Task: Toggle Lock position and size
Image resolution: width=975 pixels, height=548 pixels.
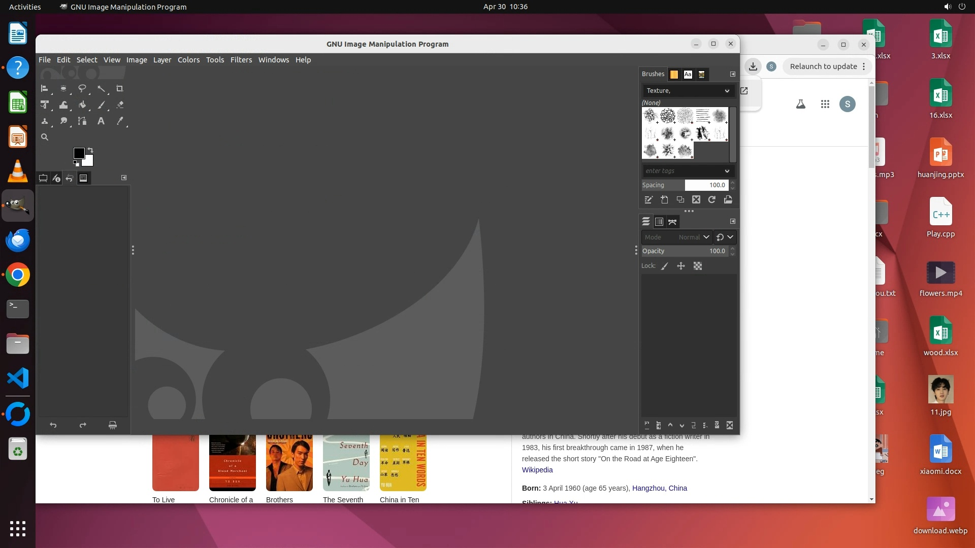Action: [681, 266]
